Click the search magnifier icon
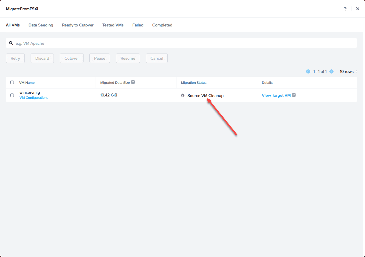 coord(11,43)
